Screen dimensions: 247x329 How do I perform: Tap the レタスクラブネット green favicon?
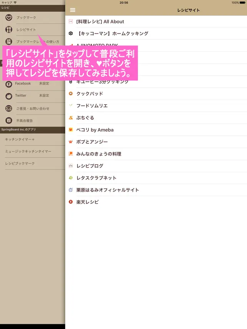(x=71, y=178)
